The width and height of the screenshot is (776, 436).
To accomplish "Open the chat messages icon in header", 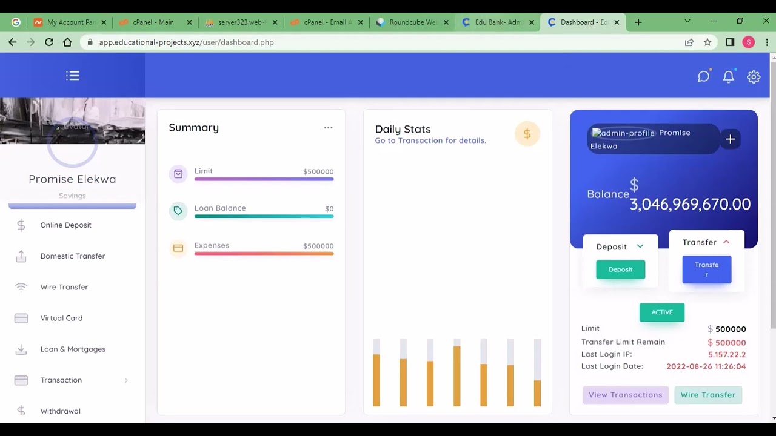I will click(x=703, y=77).
